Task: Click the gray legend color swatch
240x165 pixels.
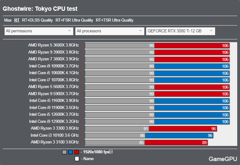Action: point(64,152)
